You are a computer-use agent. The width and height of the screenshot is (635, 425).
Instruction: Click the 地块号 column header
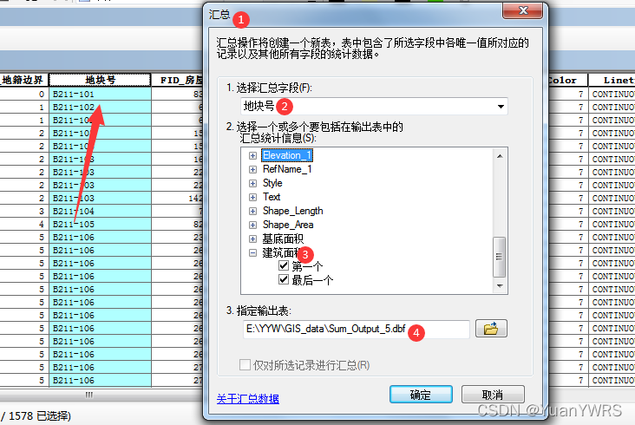pos(100,80)
